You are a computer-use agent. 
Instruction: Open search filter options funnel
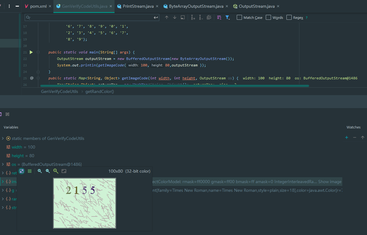[x=227, y=18]
